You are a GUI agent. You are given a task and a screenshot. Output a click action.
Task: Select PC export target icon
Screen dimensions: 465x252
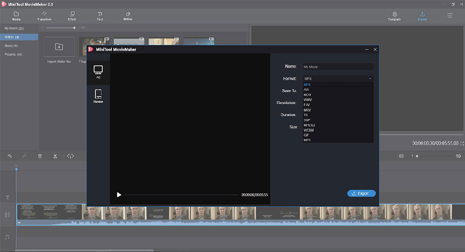pyautogui.click(x=98, y=72)
